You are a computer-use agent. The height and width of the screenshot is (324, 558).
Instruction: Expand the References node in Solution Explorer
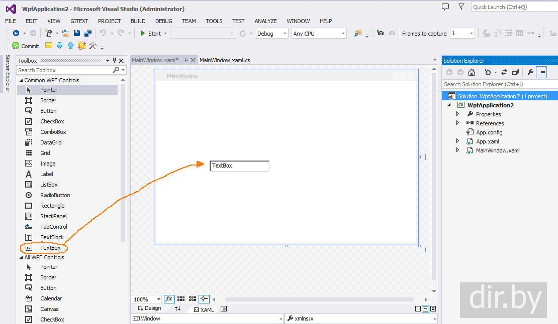457,123
